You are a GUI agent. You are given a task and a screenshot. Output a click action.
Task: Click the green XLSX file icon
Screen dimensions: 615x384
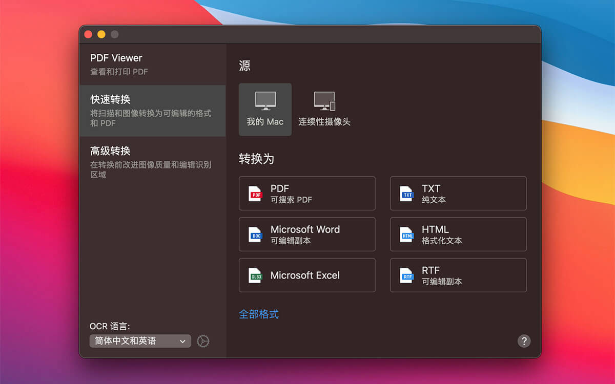coord(256,275)
